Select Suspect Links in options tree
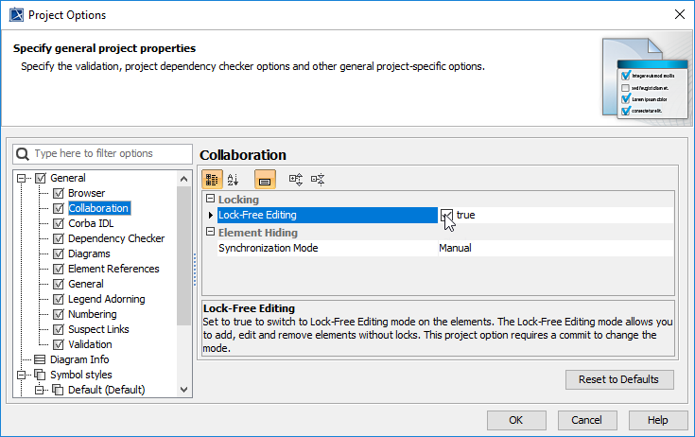 pos(98,329)
